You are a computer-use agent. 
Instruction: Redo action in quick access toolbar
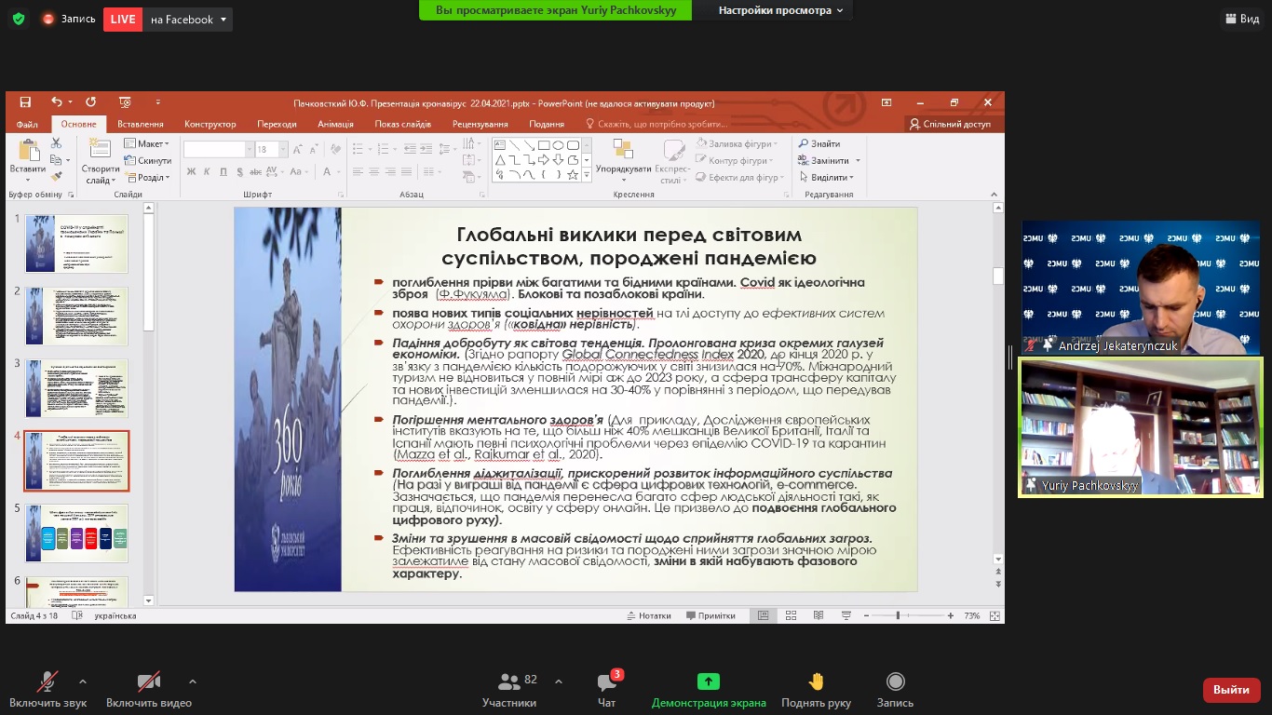tap(90, 102)
